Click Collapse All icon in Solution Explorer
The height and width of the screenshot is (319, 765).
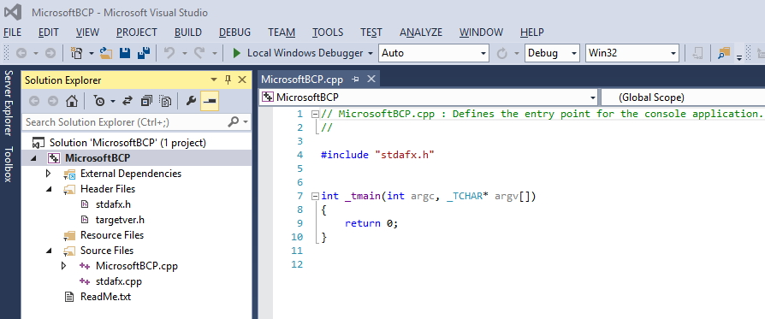[x=146, y=101]
